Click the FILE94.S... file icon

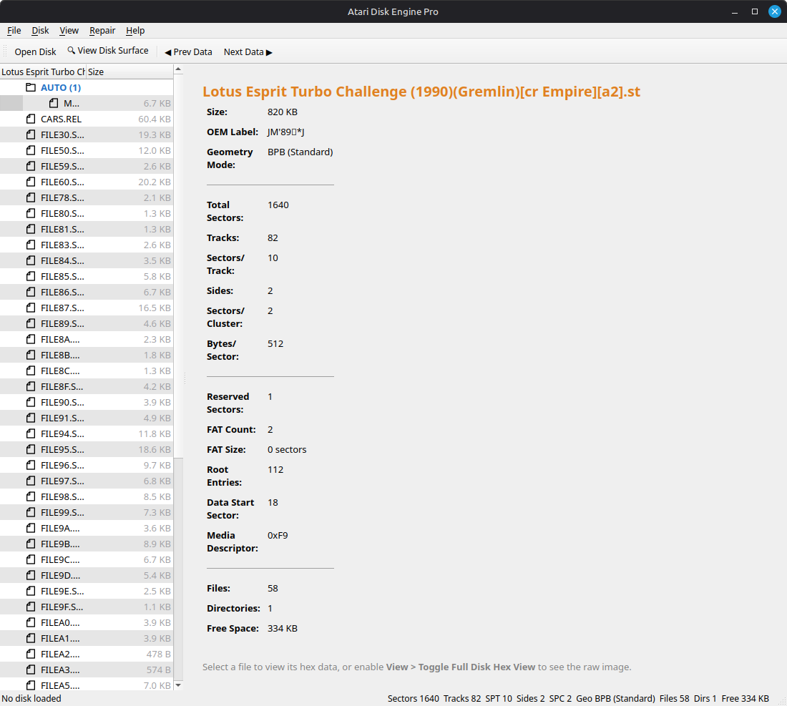[31, 433]
